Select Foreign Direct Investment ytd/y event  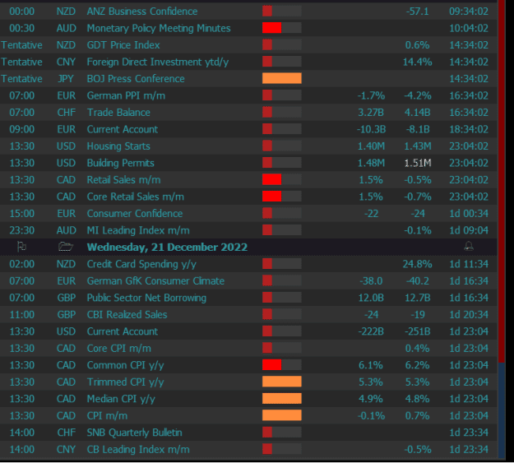(x=158, y=62)
